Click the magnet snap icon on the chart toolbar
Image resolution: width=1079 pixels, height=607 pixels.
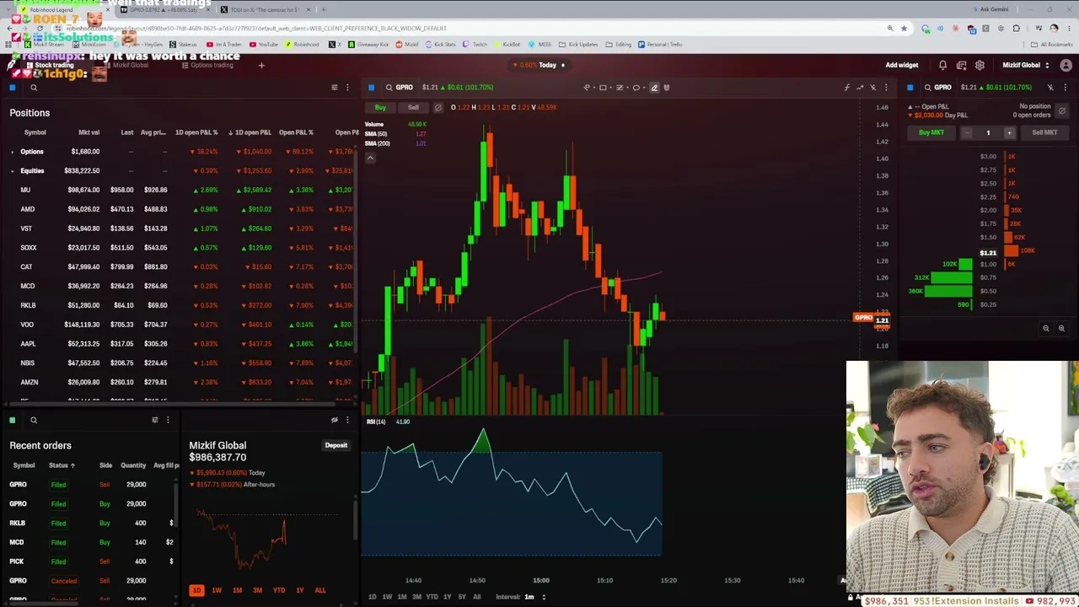667,88
